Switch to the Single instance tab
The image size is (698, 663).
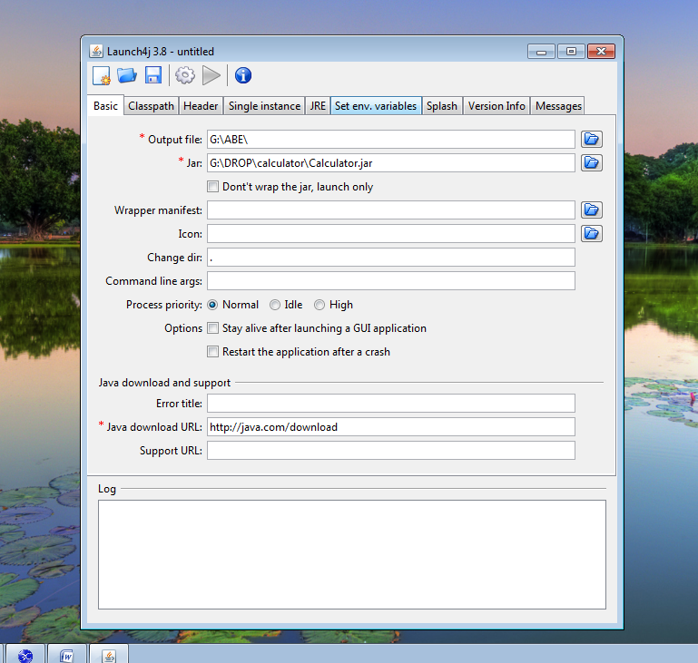(264, 106)
